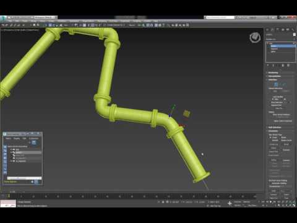Open the Customize menu in Scene Explorer
Screen dimensions: 297x223
33,138
